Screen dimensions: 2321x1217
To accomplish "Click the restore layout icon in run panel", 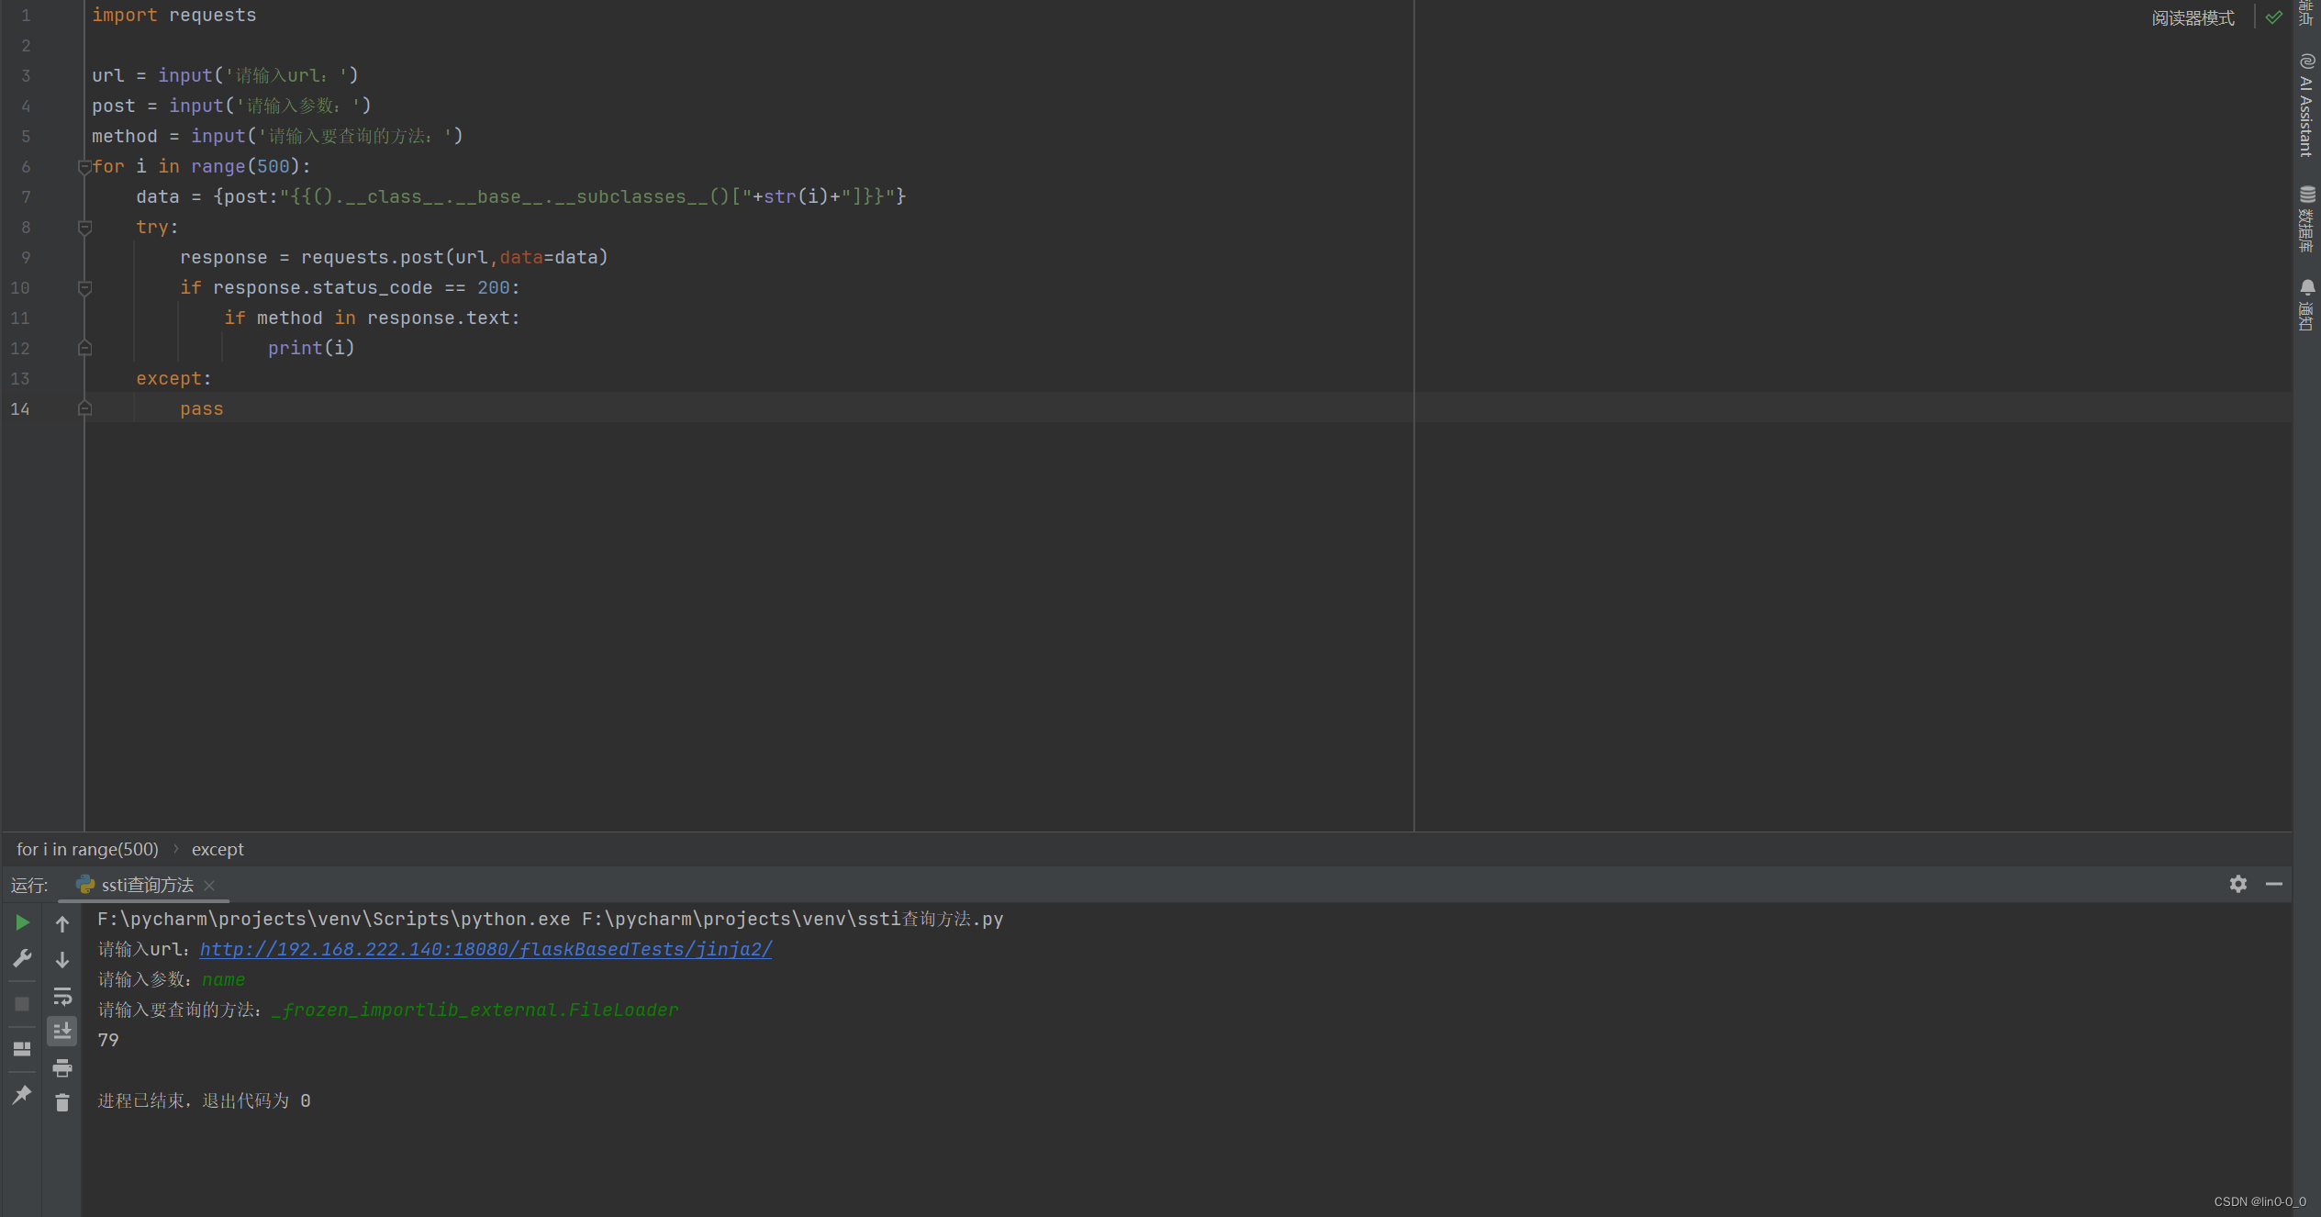I will [x=22, y=1048].
